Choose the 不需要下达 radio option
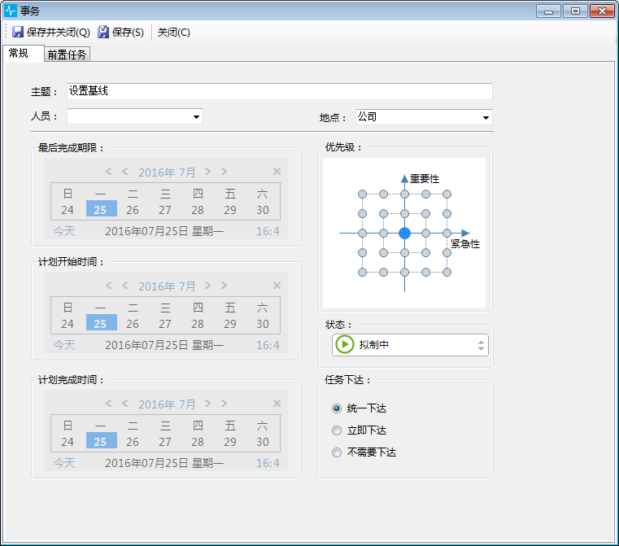 point(337,452)
